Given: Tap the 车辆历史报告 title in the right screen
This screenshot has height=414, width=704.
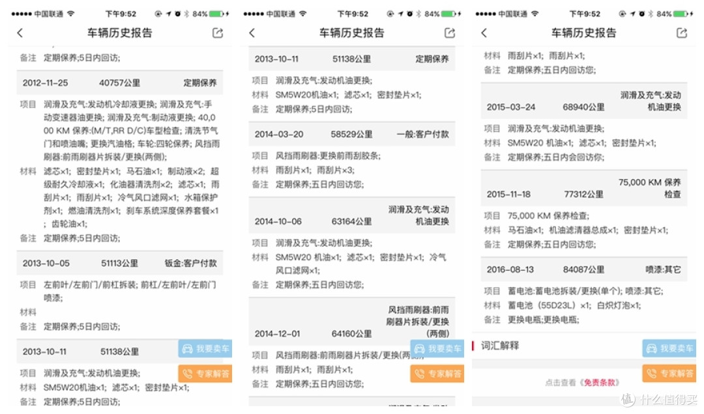Looking at the screenshot, I should coord(583,33).
